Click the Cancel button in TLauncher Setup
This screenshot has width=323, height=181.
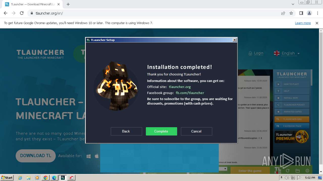pyautogui.click(x=196, y=131)
